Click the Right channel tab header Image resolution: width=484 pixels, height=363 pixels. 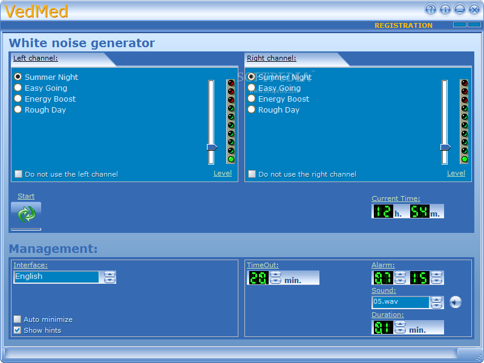pyautogui.click(x=296, y=59)
